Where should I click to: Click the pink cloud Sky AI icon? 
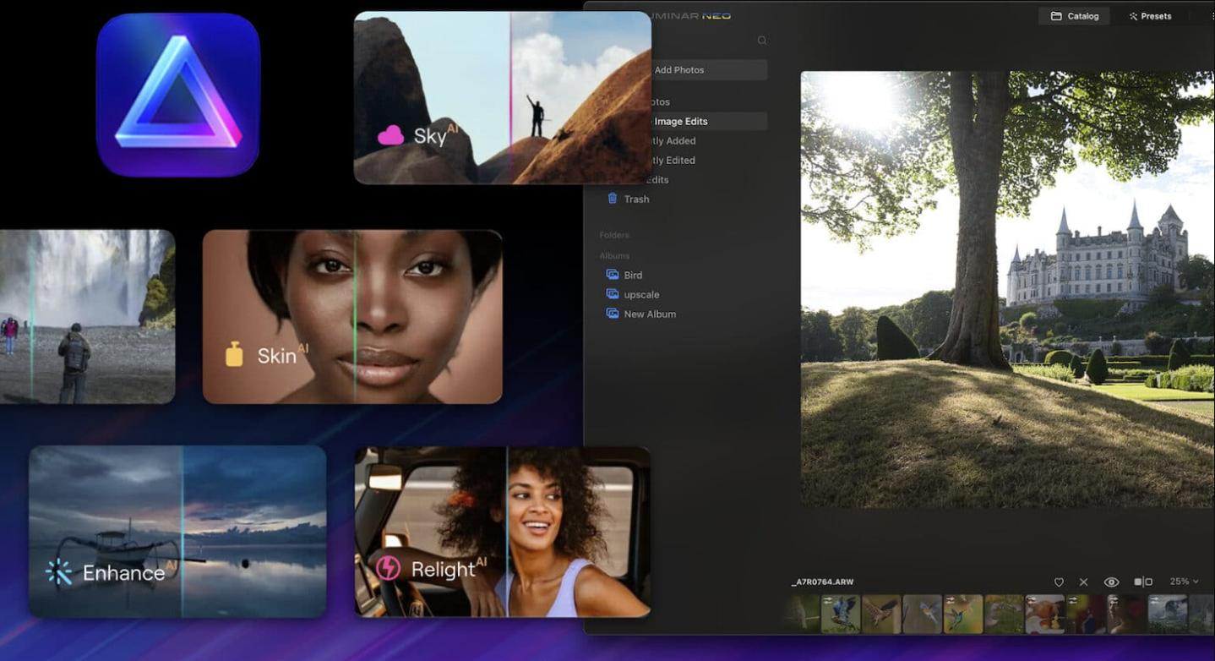[x=390, y=135]
